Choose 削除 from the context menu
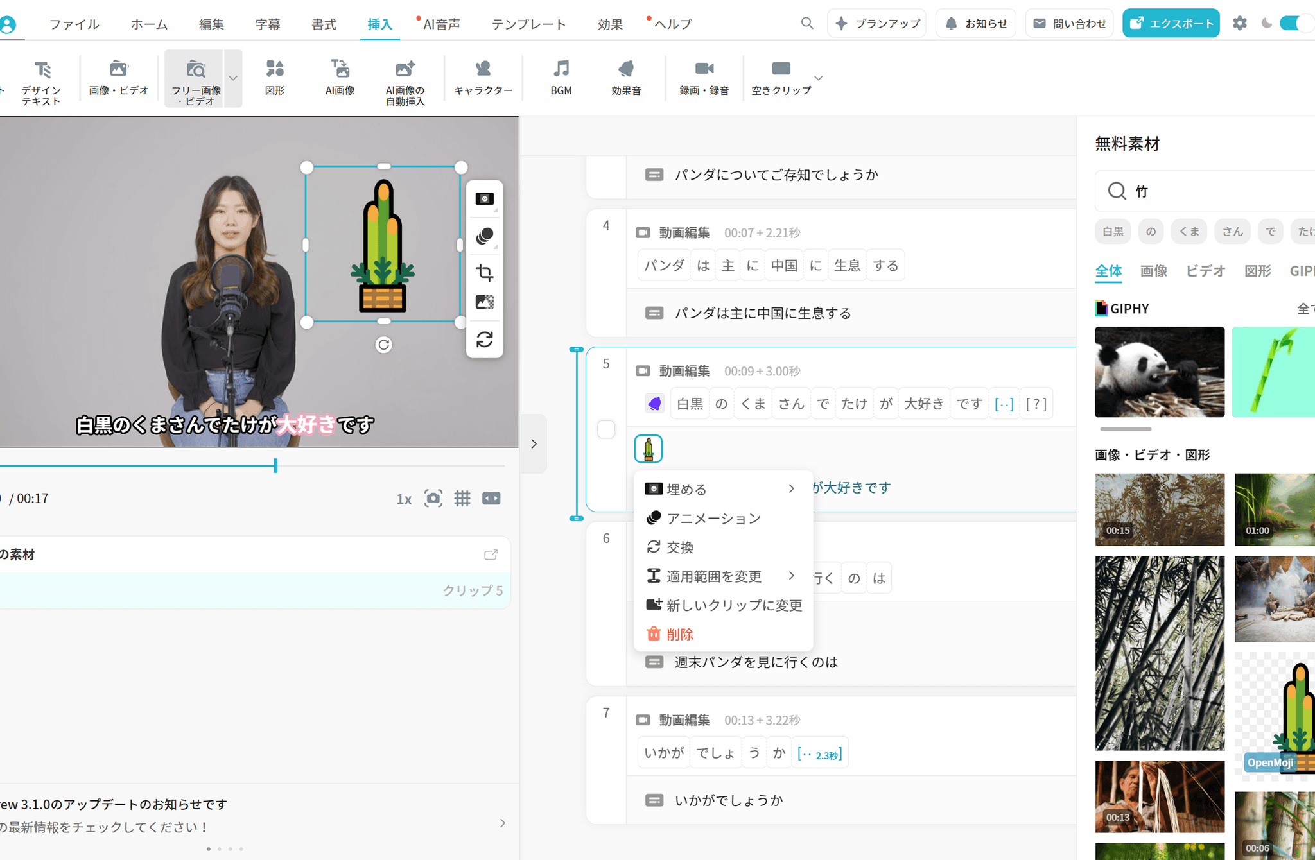This screenshot has width=1315, height=860. coord(679,634)
